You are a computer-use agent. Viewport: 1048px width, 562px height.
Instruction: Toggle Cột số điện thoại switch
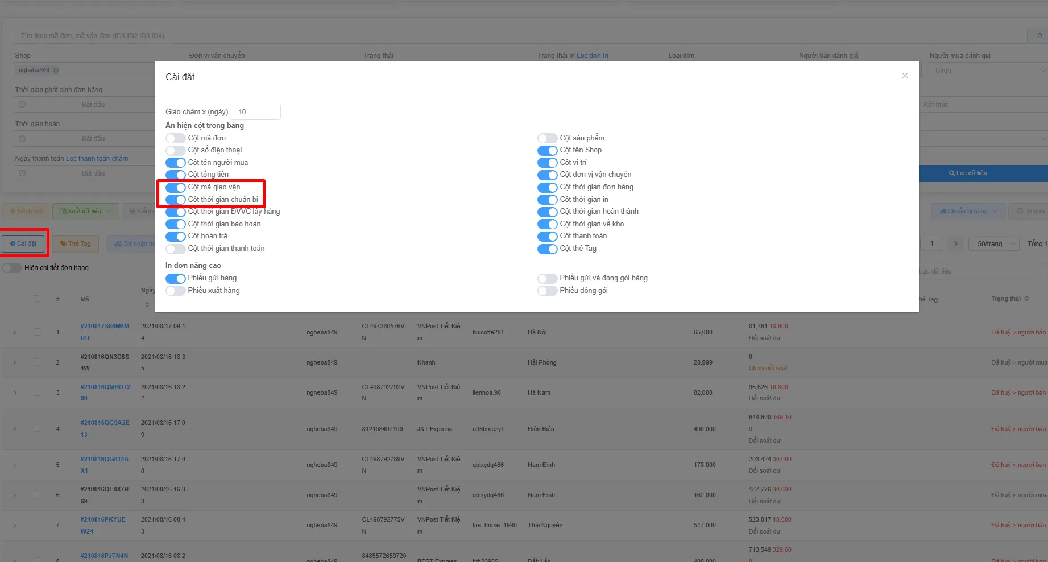(176, 150)
